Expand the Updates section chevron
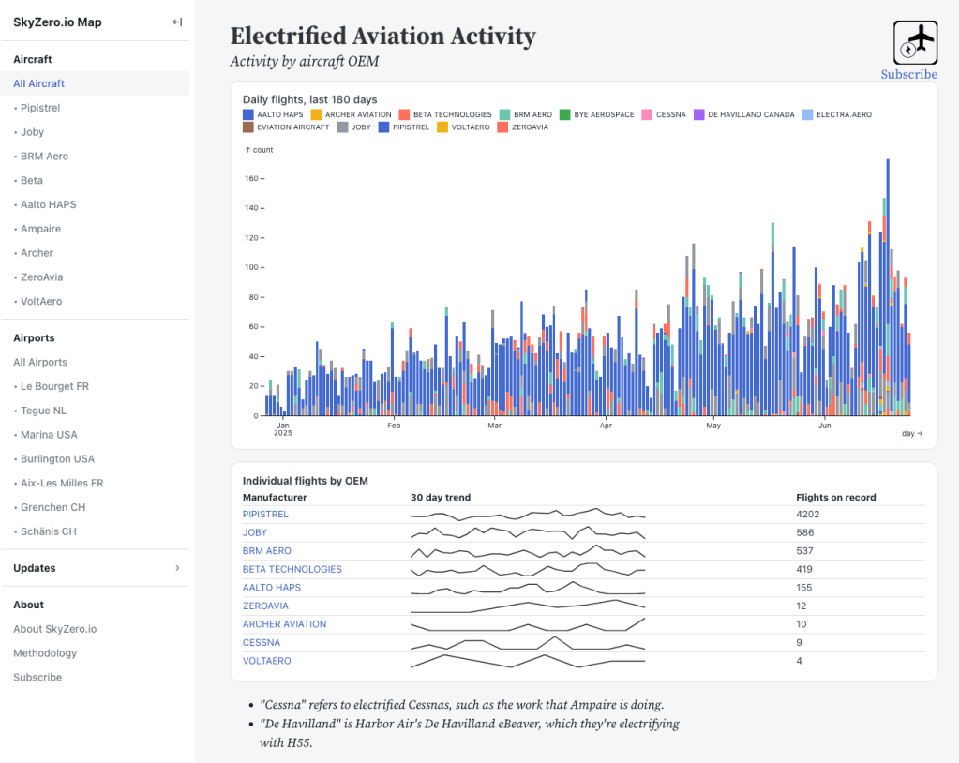The image size is (959, 763). 177,568
